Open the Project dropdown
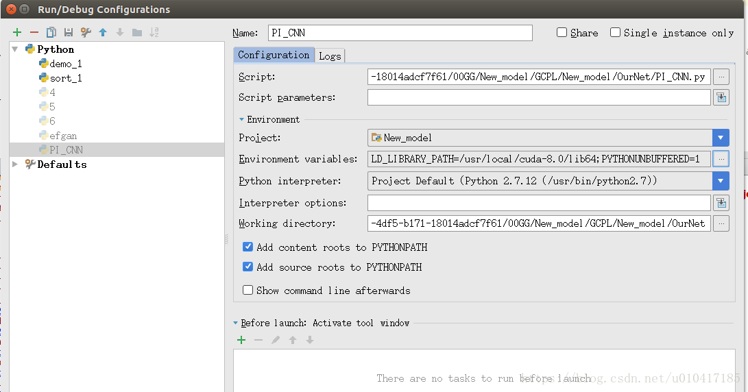 point(721,138)
